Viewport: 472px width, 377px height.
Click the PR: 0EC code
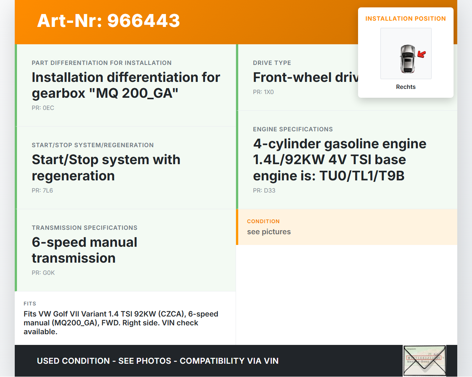pyautogui.click(x=43, y=108)
